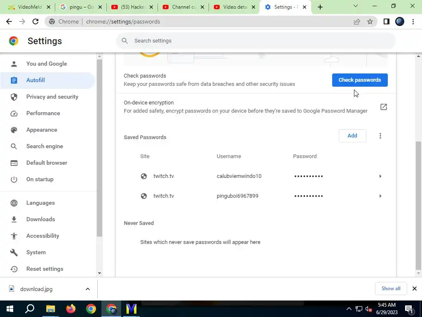Expand details for calubviemwindo10 password
422x317 pixels.
[380, 176]
